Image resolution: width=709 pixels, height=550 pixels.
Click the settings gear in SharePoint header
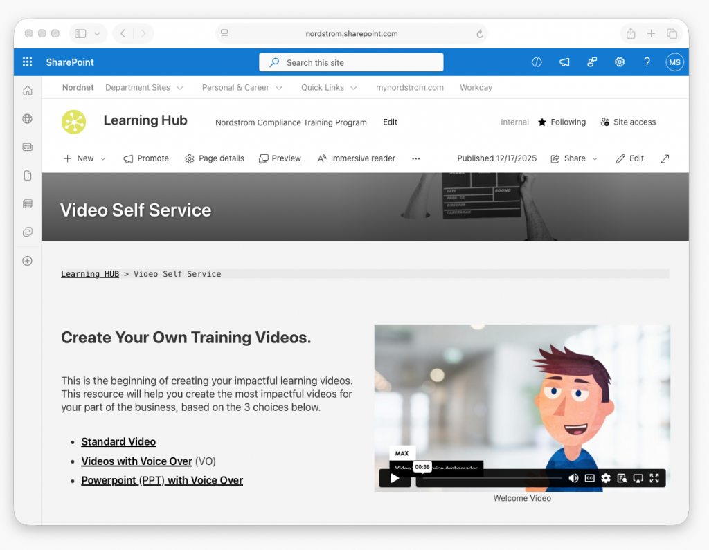pyautogui.click(x=620, y=62)
